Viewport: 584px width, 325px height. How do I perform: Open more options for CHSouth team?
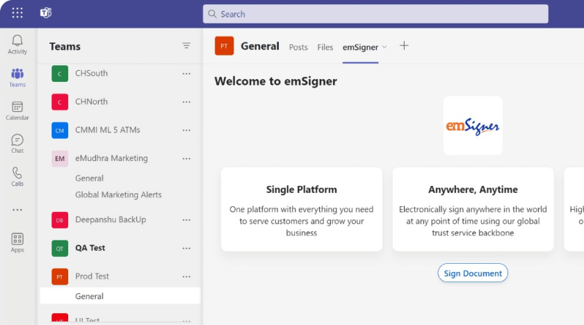[x=186, y=74]
